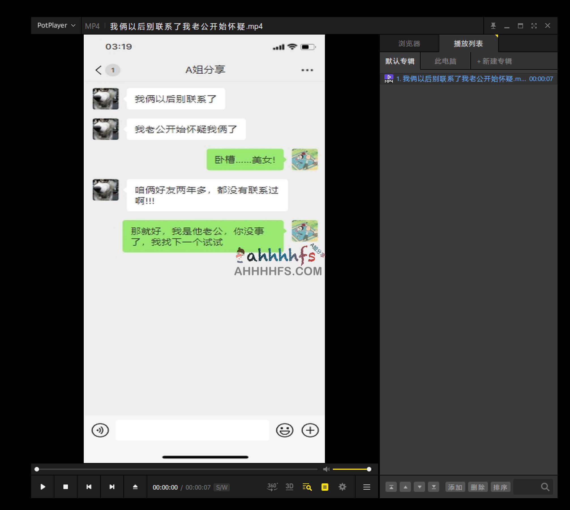This screenshot has width=570, height=510.
Task: Select the Play button to start video
Action: tap(43, 487)
